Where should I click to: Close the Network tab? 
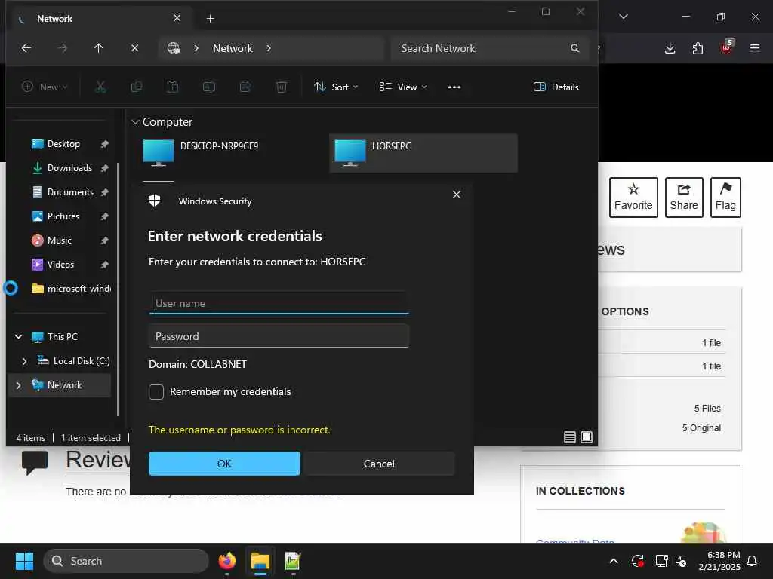[177, 18]
